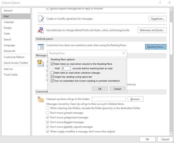Cancel the Reading Pane dialog
The width and height of the screenshot is (174, 143).
[x=117, y=89]
